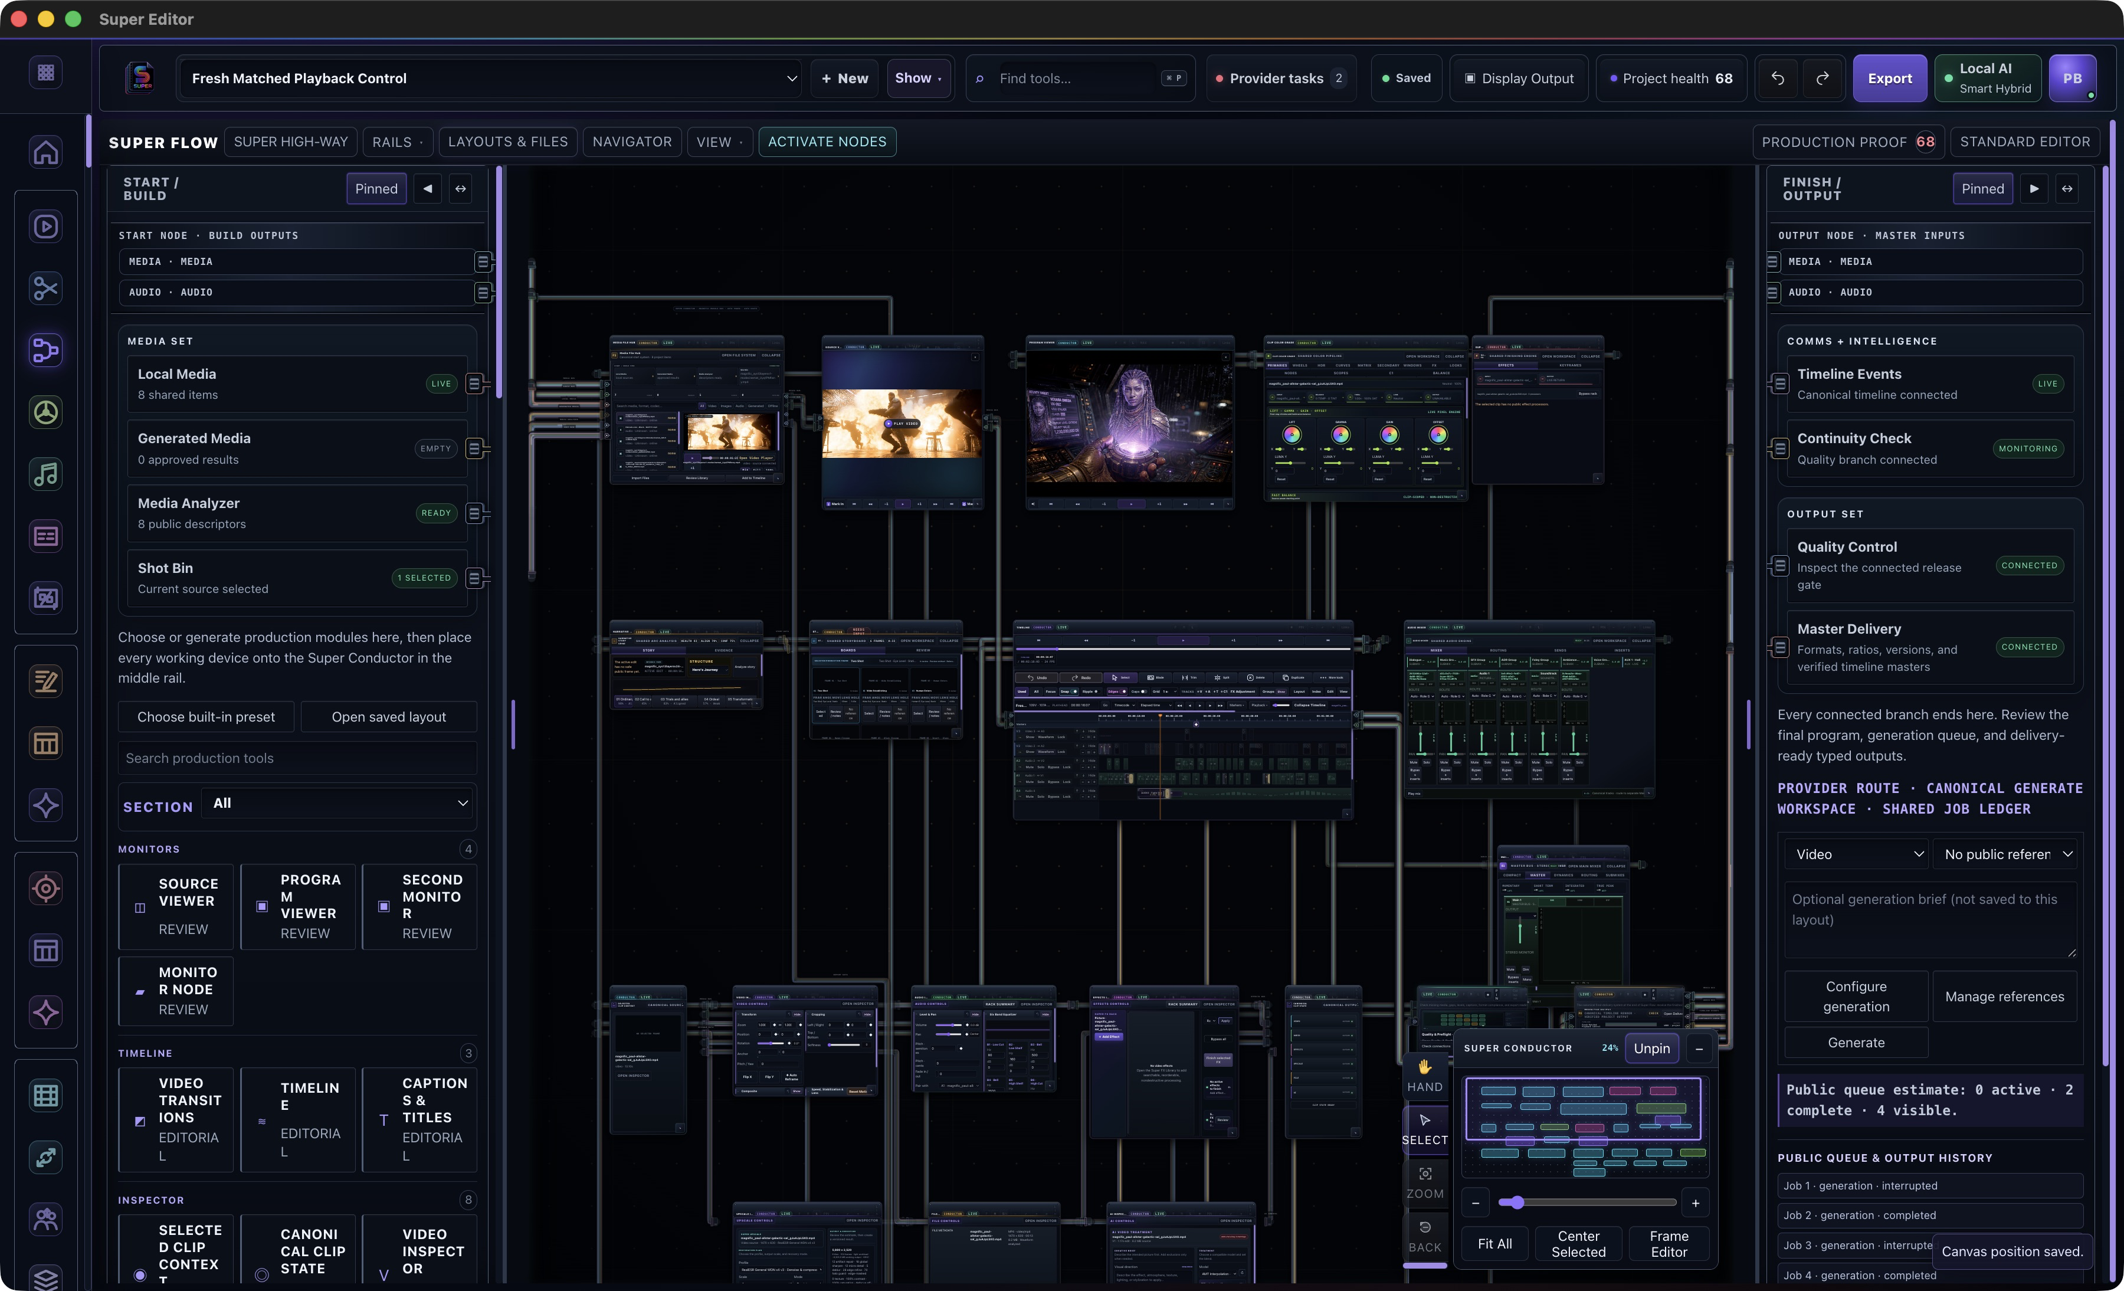Open the Fresh Matched Playback Control project dropdown

point(490,78)
